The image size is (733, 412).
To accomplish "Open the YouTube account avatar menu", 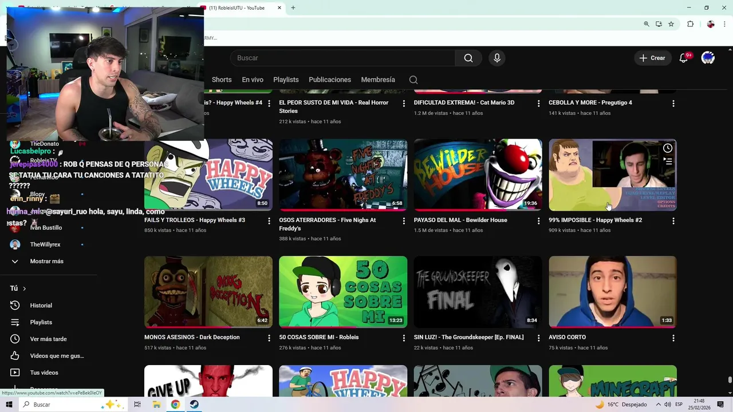I will coord(708,58).
